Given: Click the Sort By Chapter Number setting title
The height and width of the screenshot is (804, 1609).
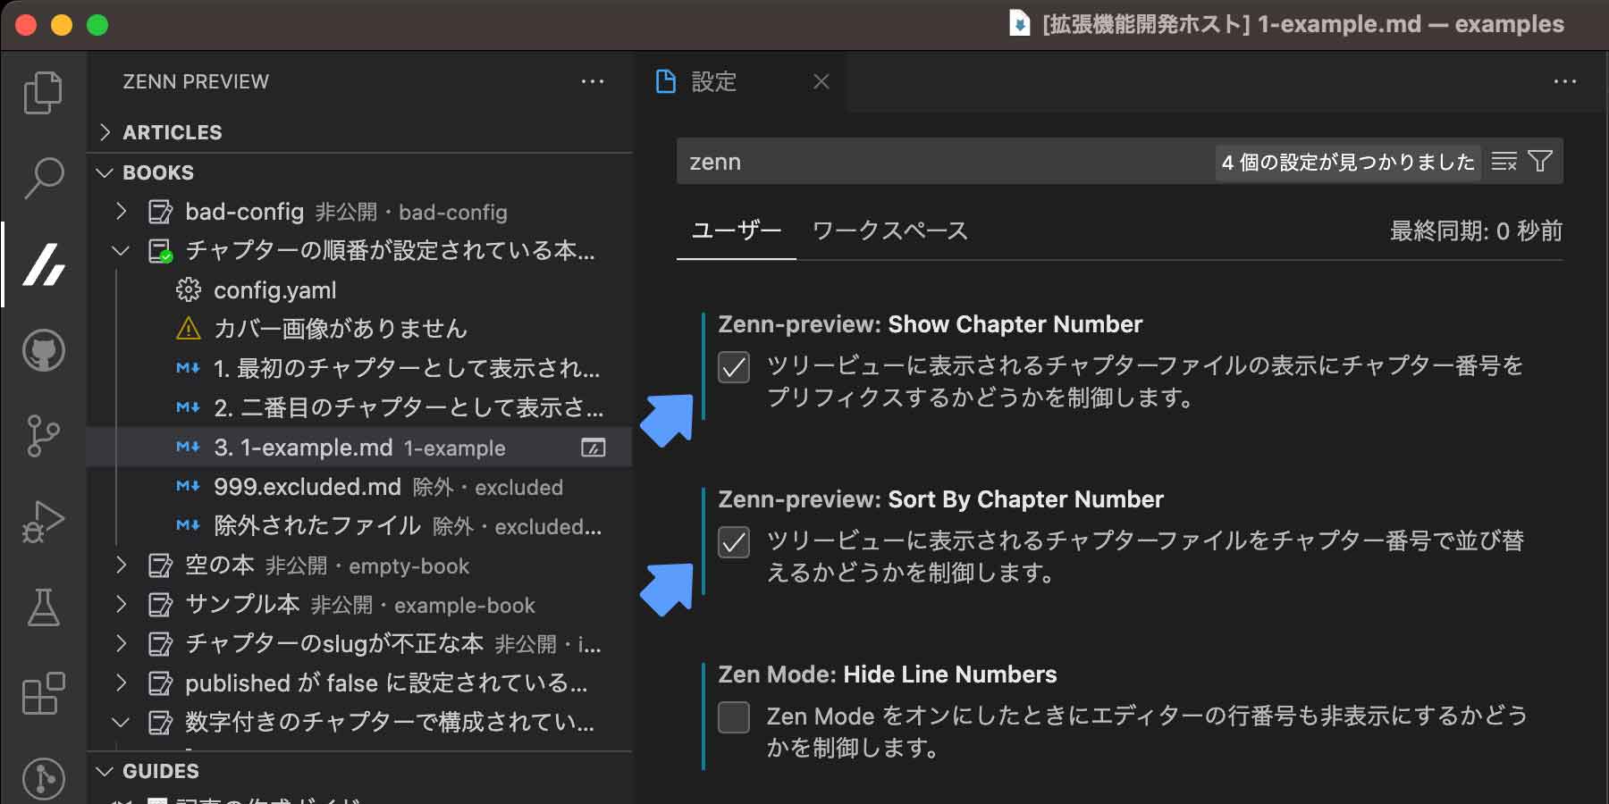Looking at the screenshot, I should 941,499.
